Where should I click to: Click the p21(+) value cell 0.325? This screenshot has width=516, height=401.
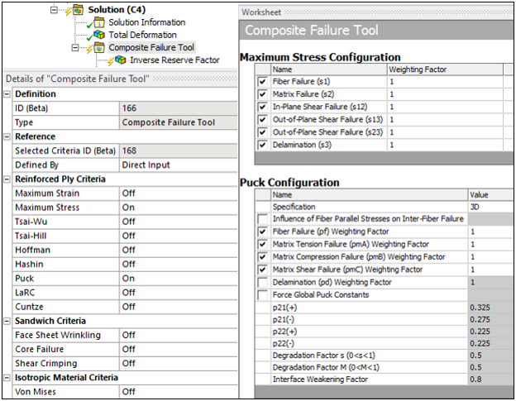click(490, 308)
